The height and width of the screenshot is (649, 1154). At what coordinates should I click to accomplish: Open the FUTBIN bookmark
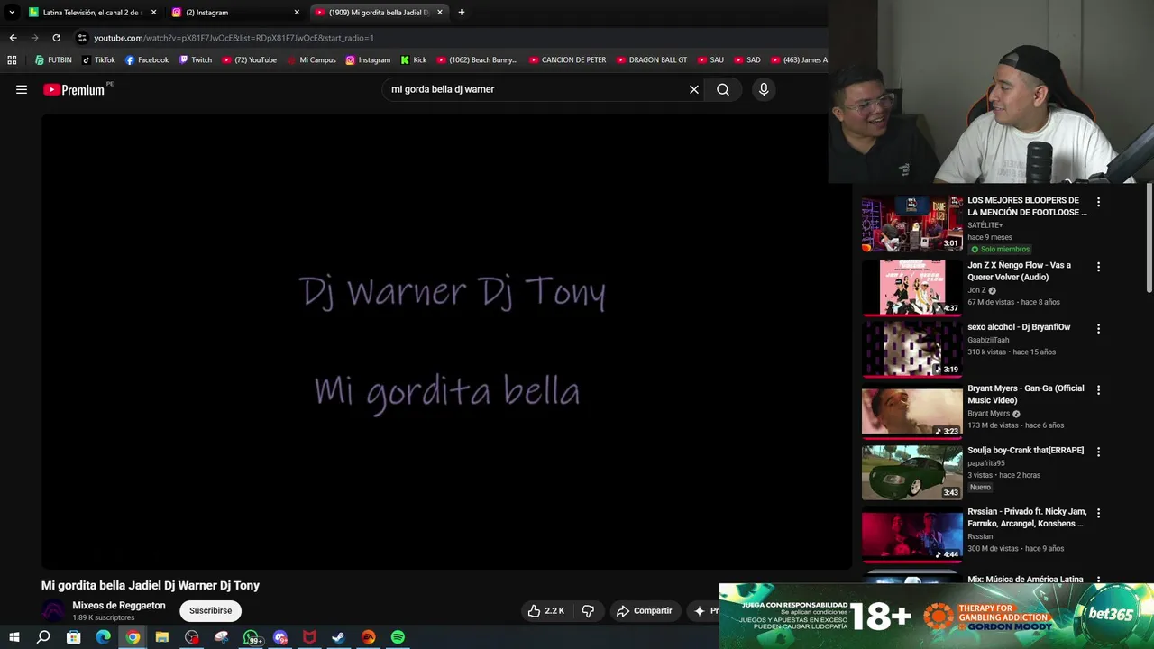53,60
